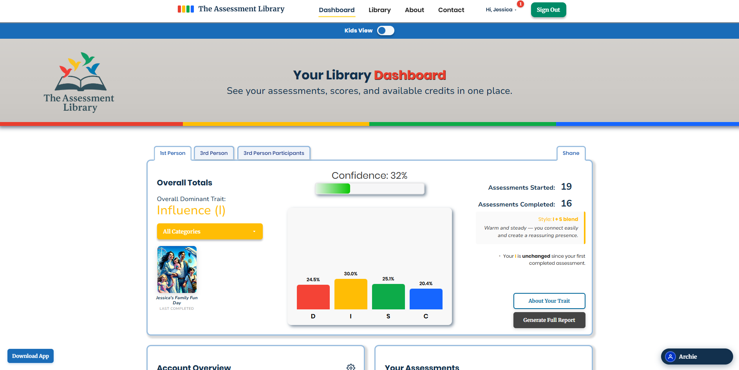This screenshot has height=370, width=739.
Task: Click the 24.5% value label
Action: 313,280
